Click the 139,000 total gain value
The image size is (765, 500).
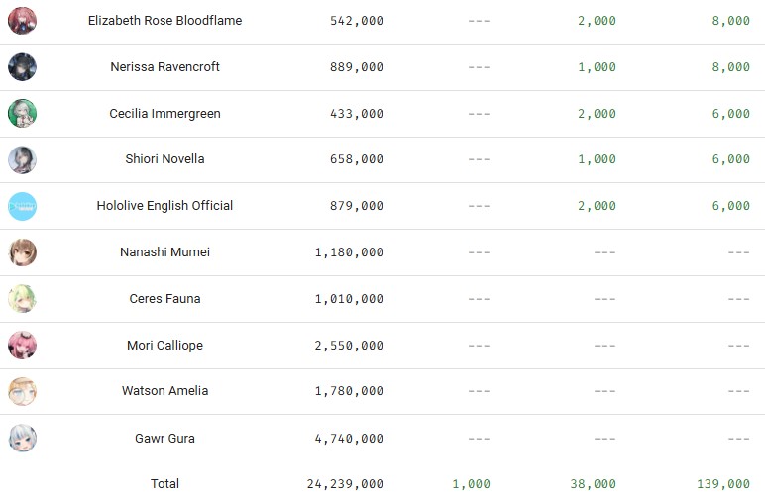coord(723,484)
